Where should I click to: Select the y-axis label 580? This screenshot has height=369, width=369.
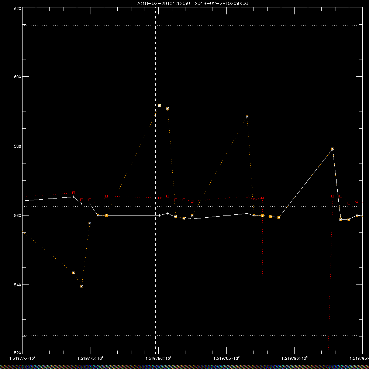18,146
